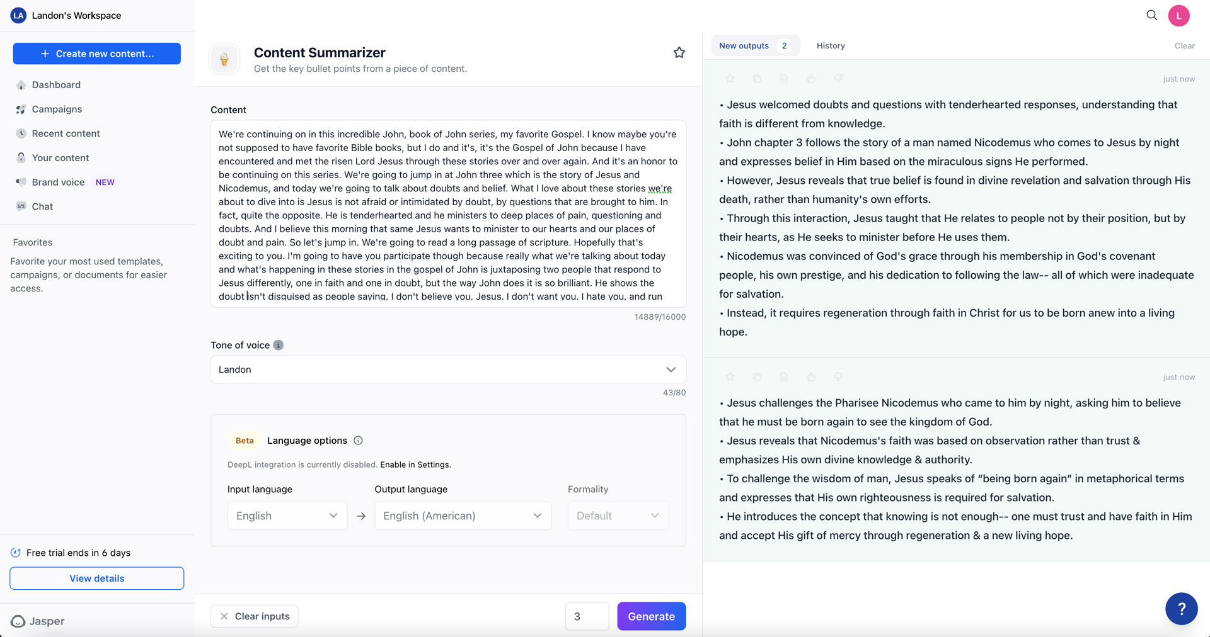Open the Output language dropdown English (American)
Screen dimensions: 1210x637
(x=463, y=516)
